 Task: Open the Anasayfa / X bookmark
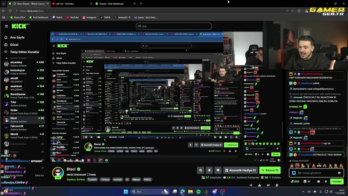tap(122, 17)
